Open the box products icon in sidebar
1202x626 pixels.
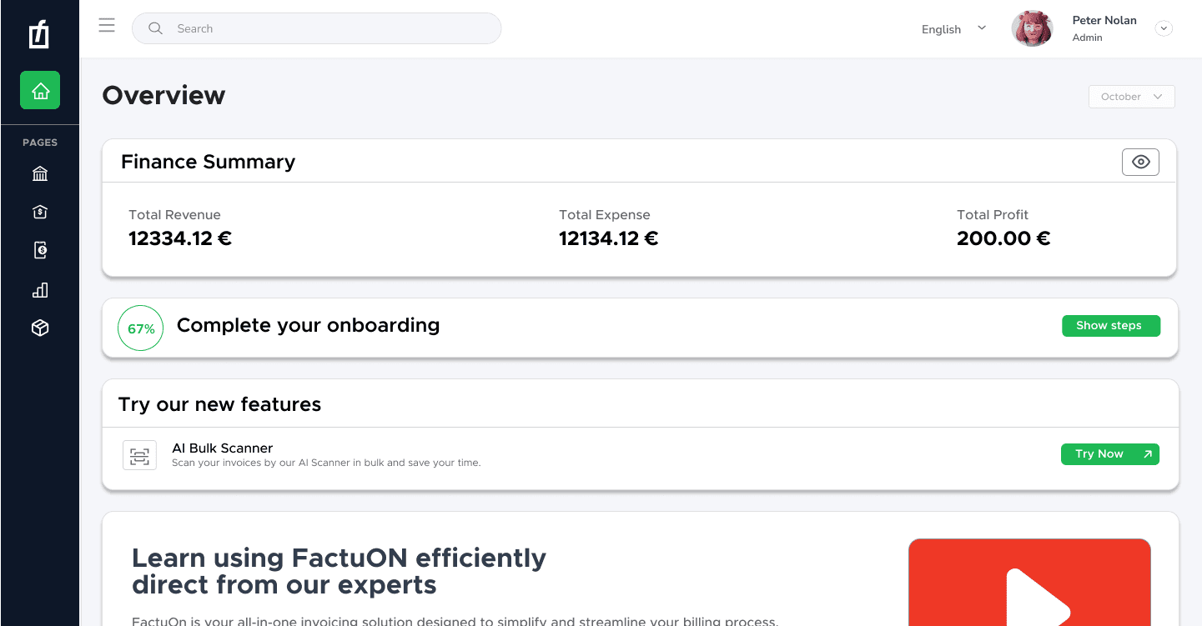coord(40,328)
